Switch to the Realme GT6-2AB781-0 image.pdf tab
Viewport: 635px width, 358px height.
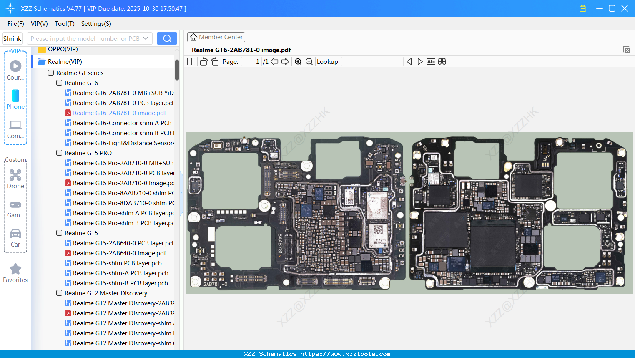[242, 50]
